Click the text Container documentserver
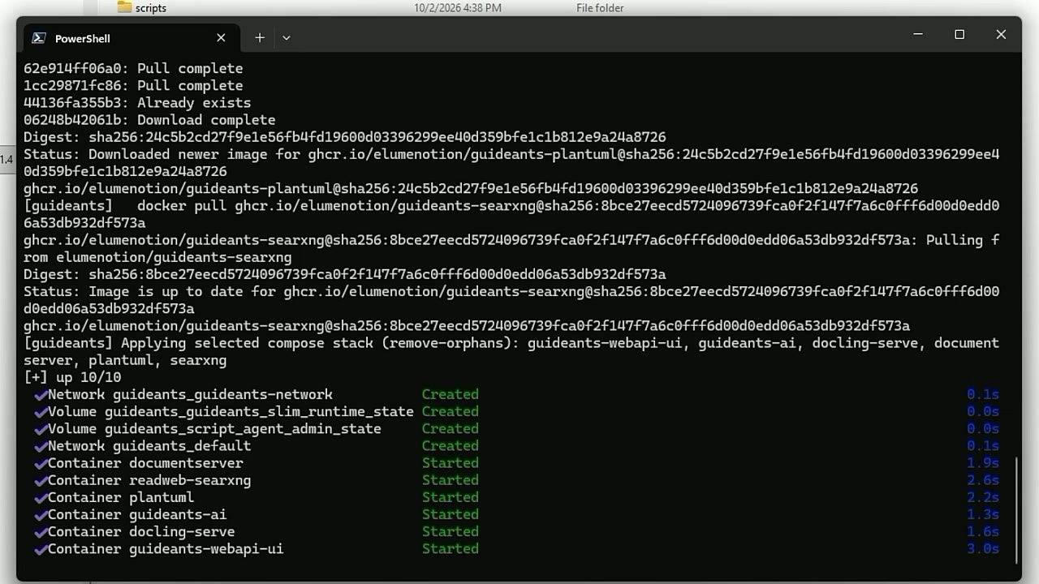Image resolution: width=1039 pixels, height=584 pixels. click(x=145, y=463)
